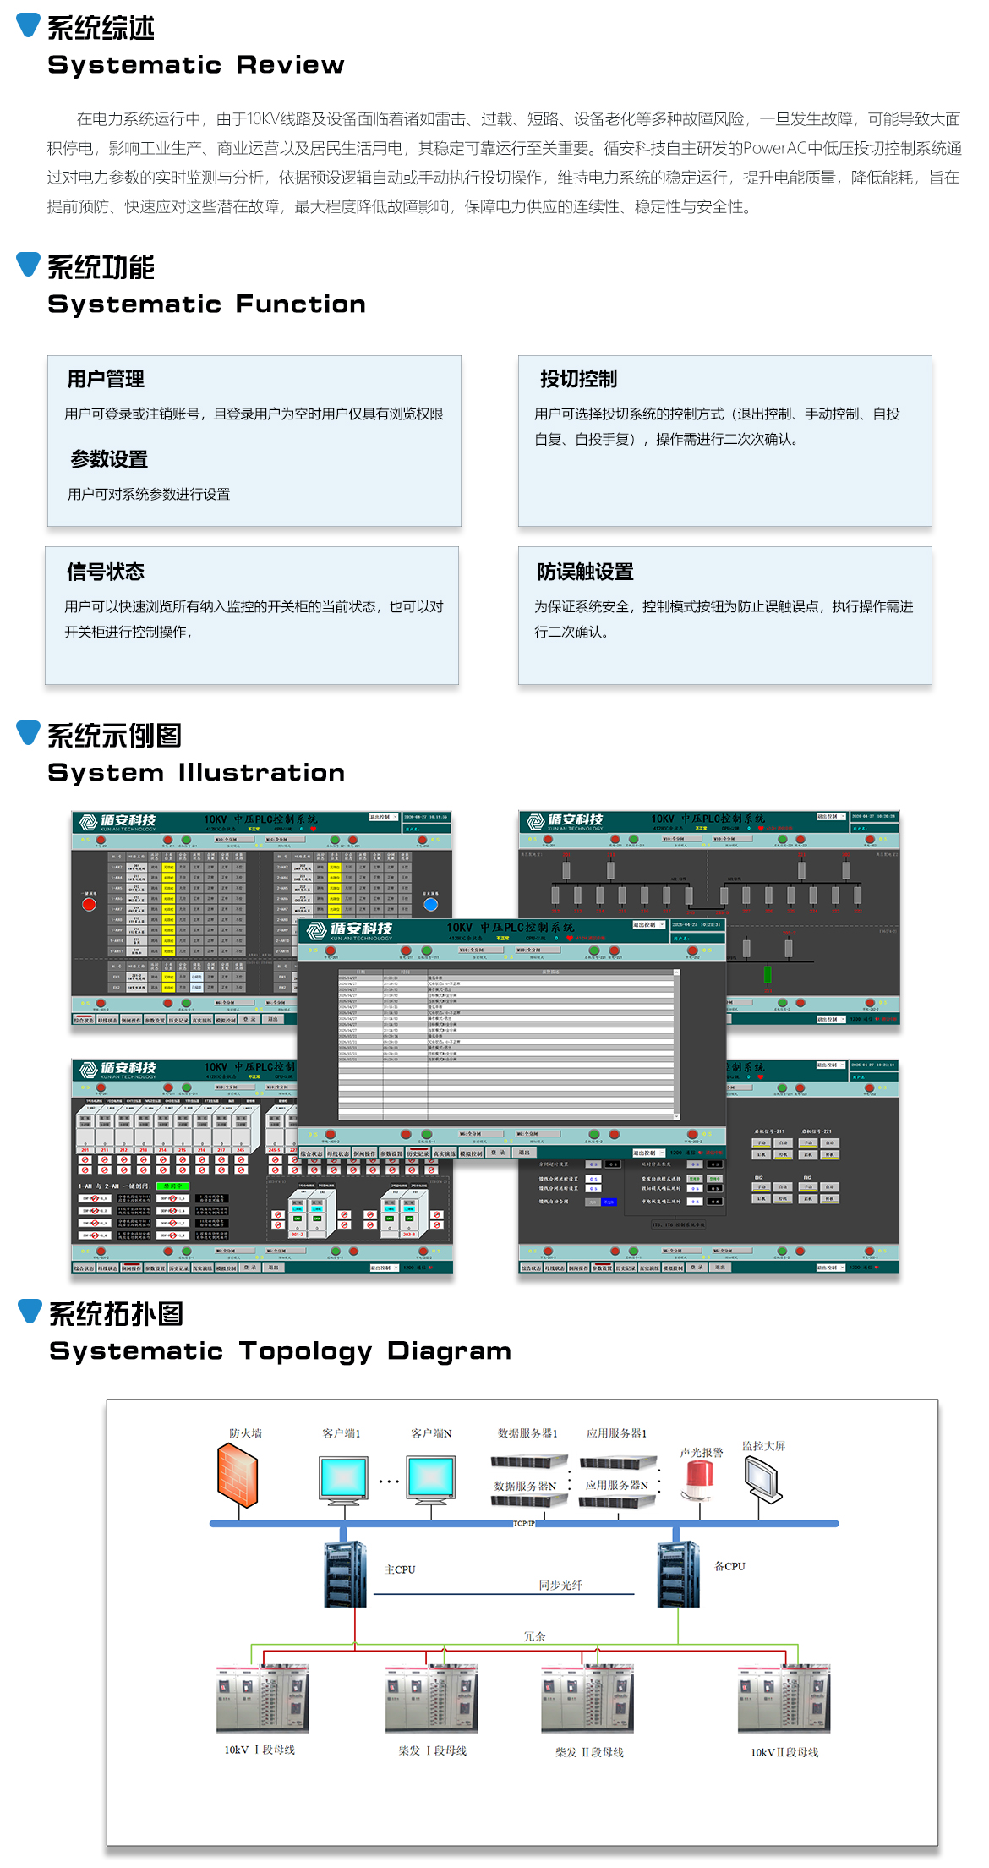The width and height of the screenshot is (989, 1868).
Task: Open 退出控制 dropdown at bottom of busbar window
Action: point(831,1019)
